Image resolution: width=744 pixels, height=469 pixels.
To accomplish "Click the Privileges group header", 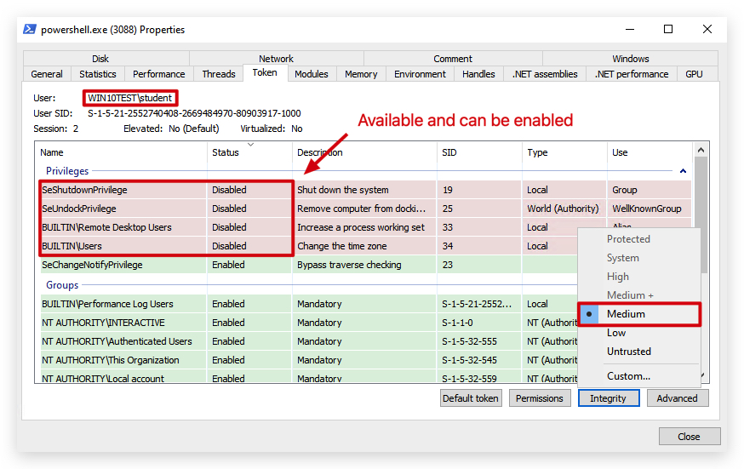I will click(x=67, y=171).
